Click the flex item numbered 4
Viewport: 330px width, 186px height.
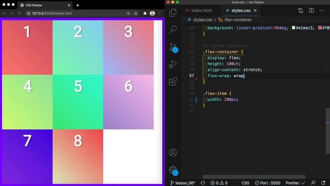pos(27,102)
